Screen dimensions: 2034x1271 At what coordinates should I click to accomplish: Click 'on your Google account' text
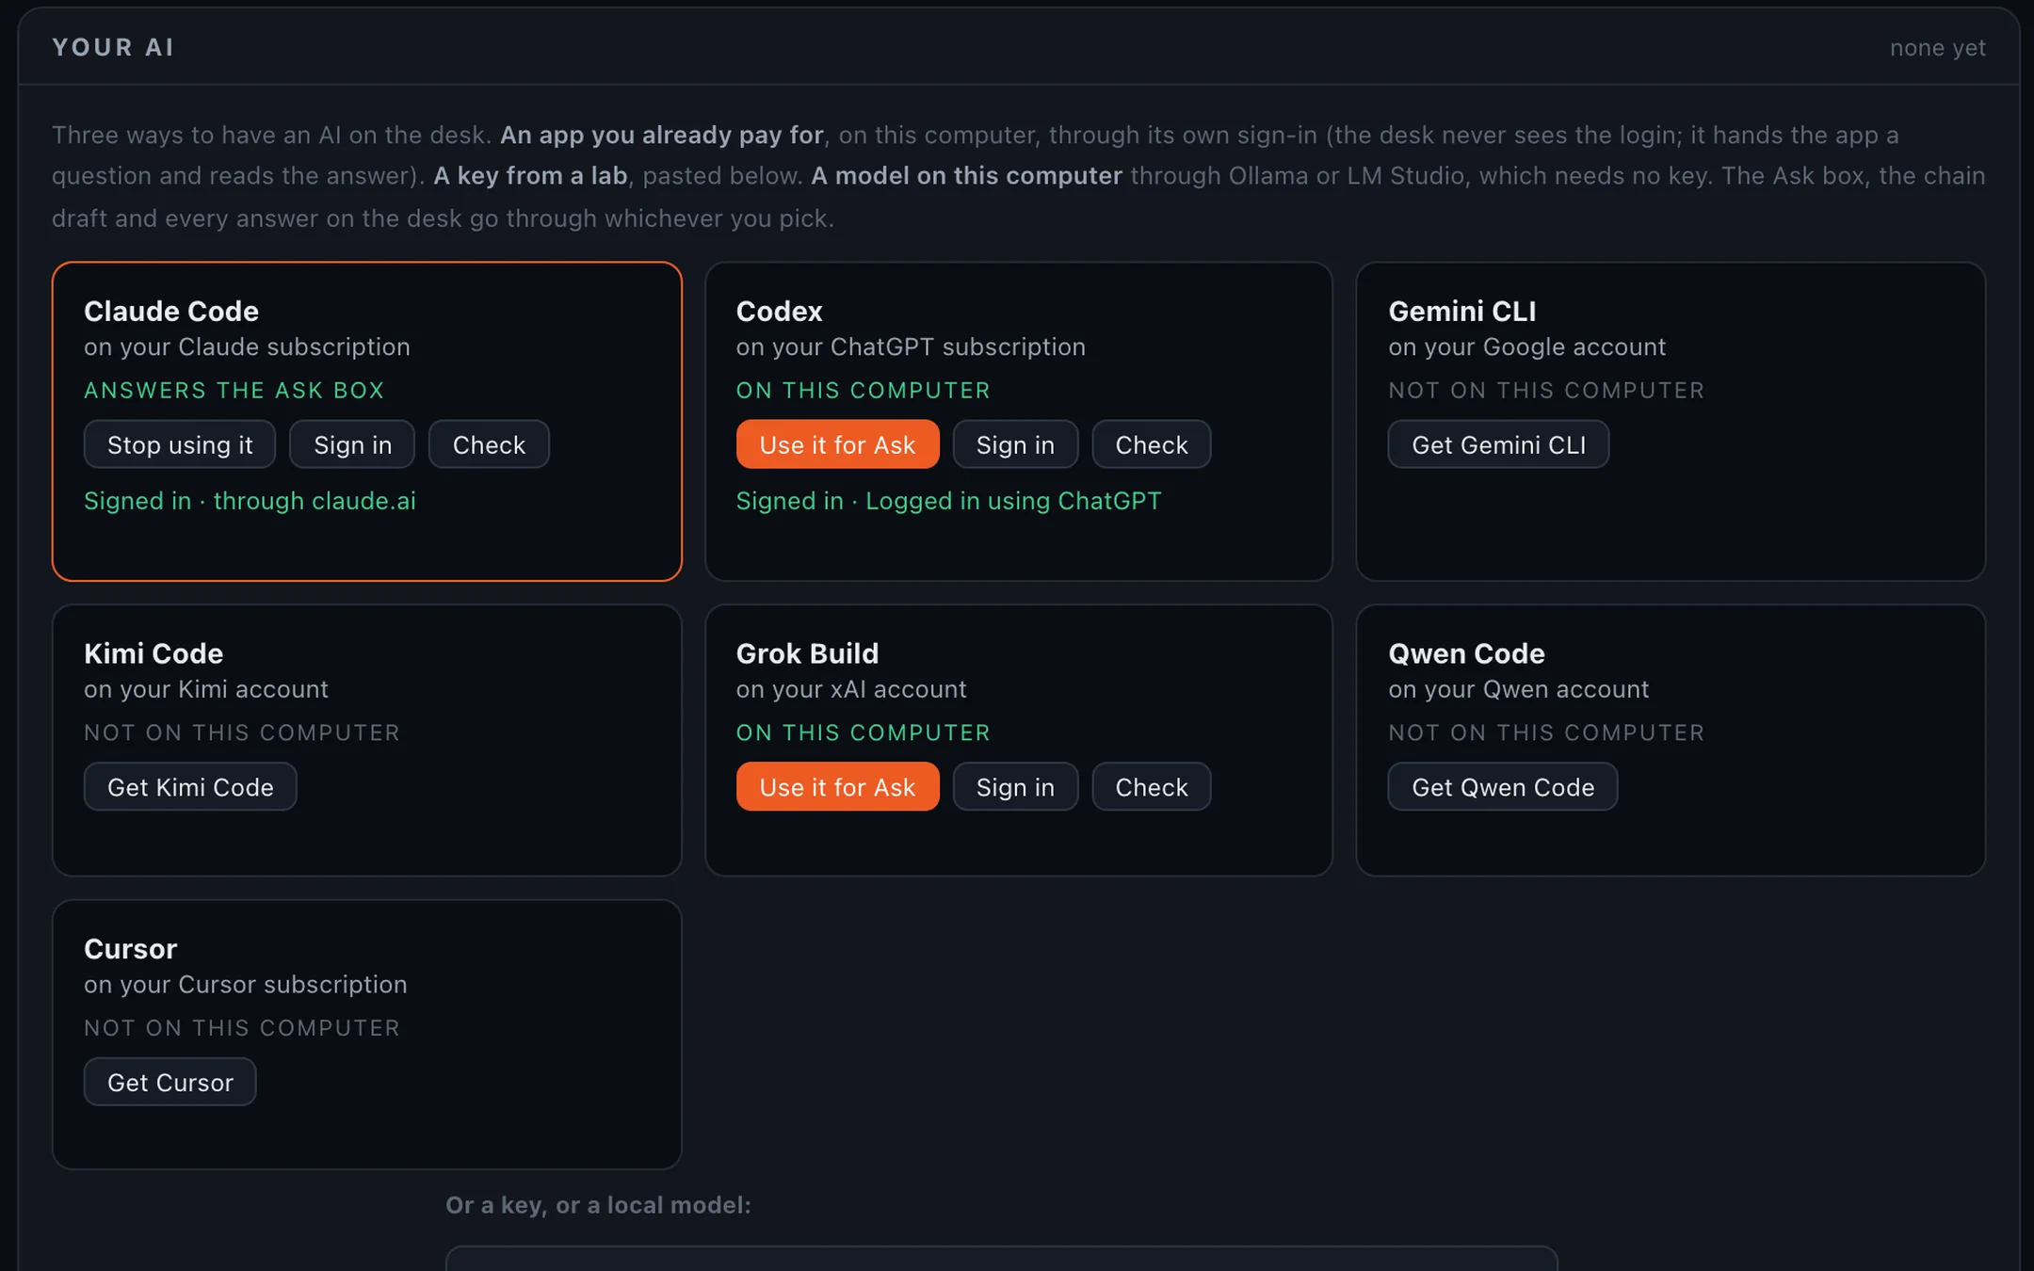pos(1526,346)
